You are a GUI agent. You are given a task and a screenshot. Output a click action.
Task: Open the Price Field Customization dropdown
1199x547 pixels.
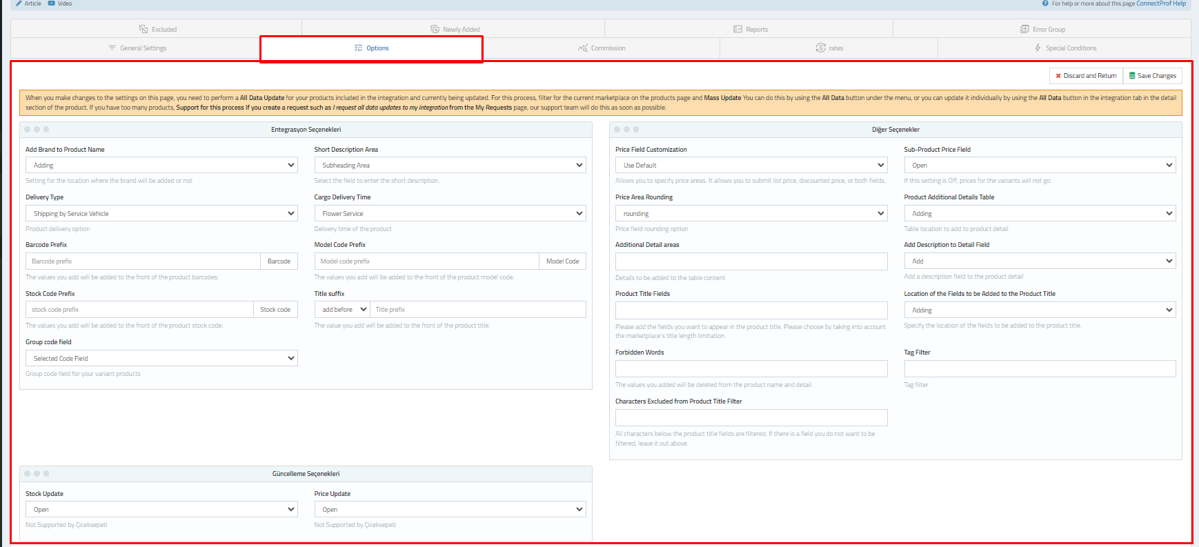tap(751, 166)
